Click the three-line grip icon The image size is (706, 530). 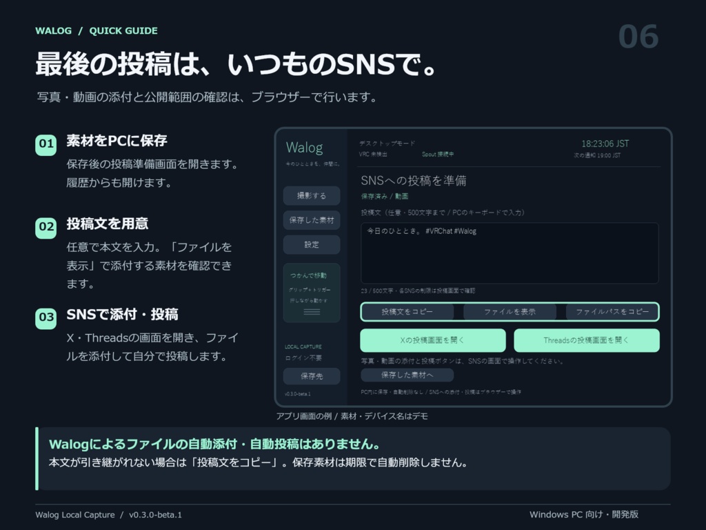[x=312, y=312]
